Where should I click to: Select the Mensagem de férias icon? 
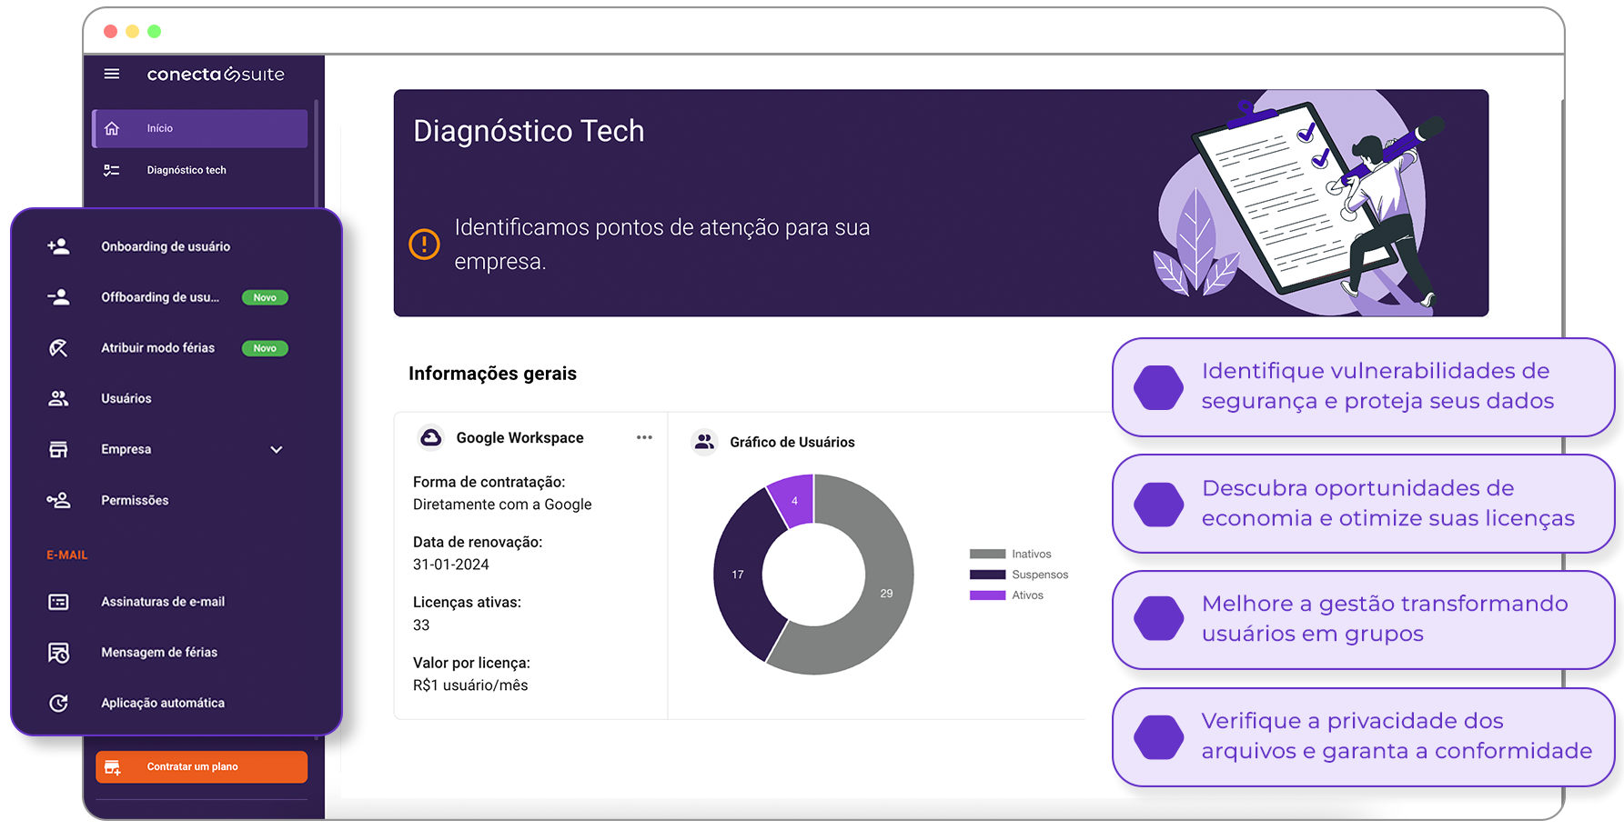(58, 652)
